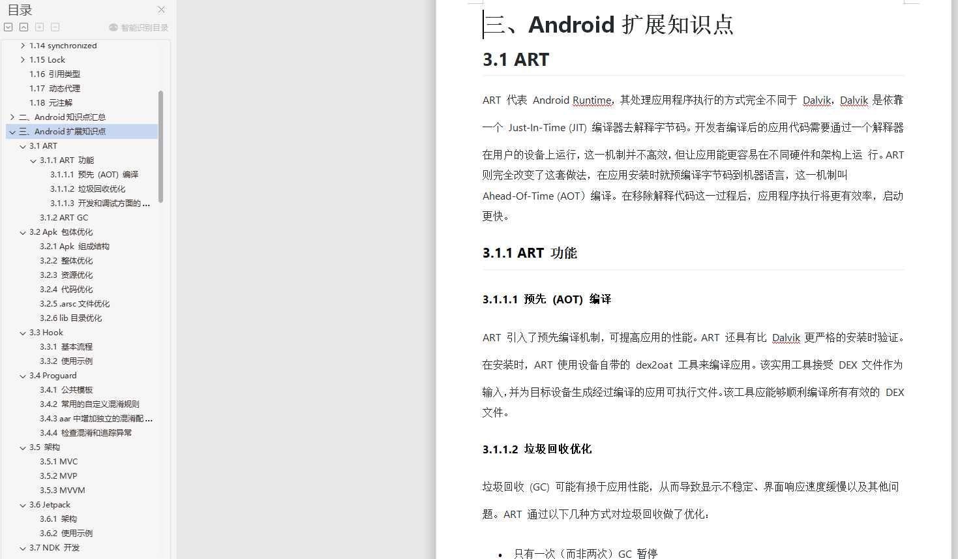Expand the 1.15 Lock node arrow

pyautogui.click(x=23, y=60)
